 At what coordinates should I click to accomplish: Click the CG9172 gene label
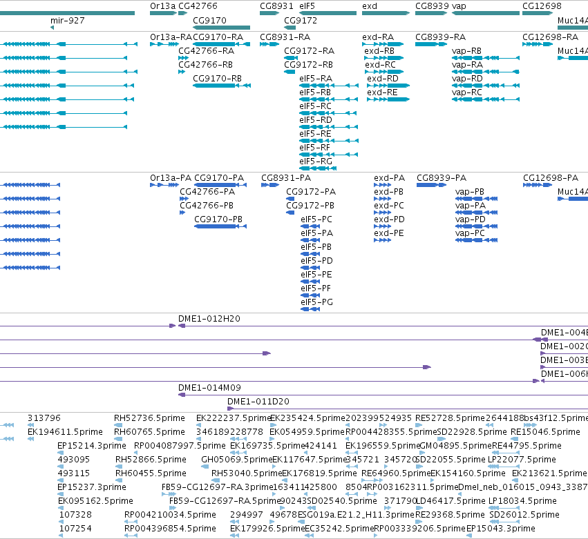click(x=301, y=20)
